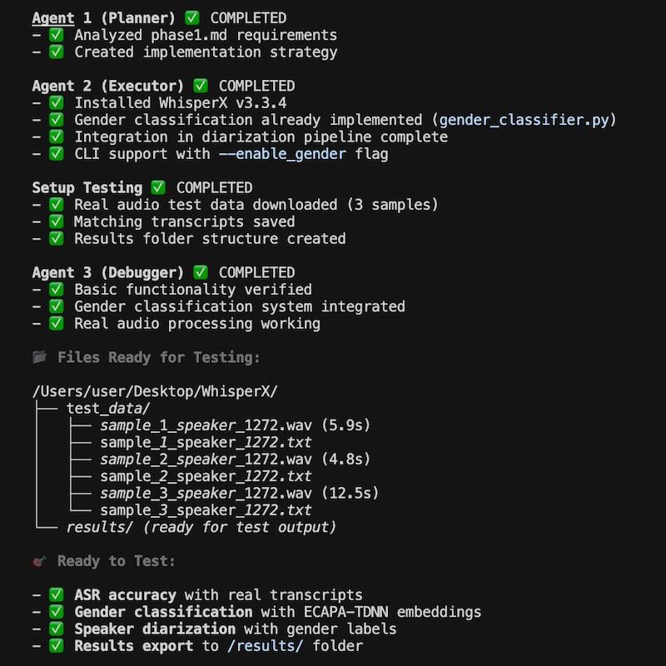Select checkbox for Real audio processing working
Image resolution: width=666 pixels, height=666 pixels.
56,323
